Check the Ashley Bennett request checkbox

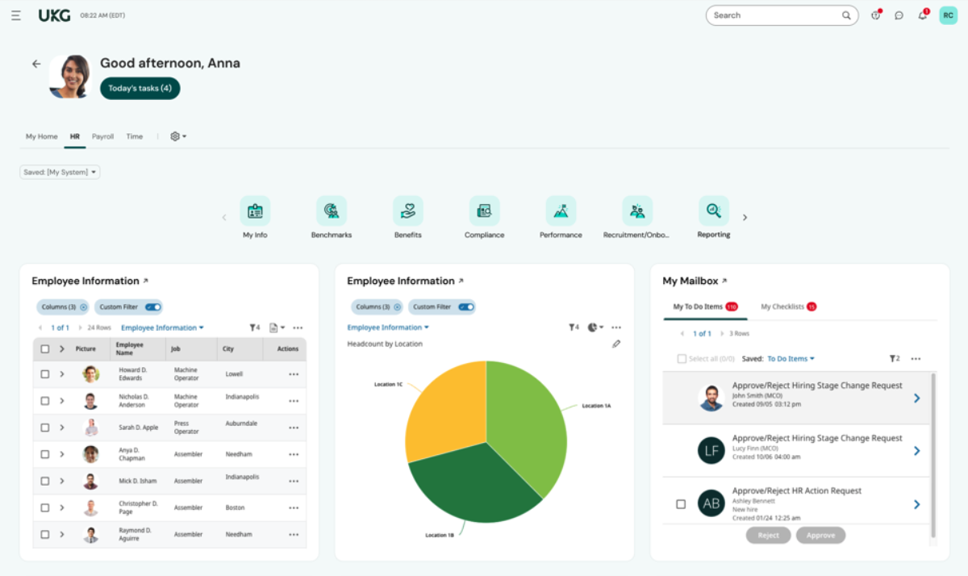tap(681, 504)
